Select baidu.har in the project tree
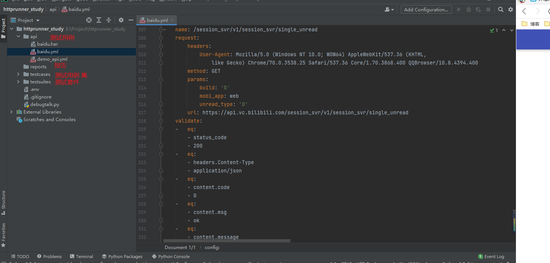 (44, 44)
